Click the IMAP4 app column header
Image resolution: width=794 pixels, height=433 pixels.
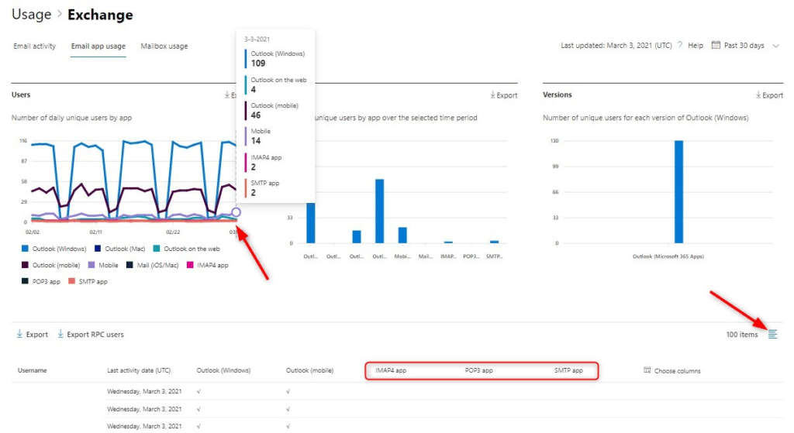coord(391,370)
